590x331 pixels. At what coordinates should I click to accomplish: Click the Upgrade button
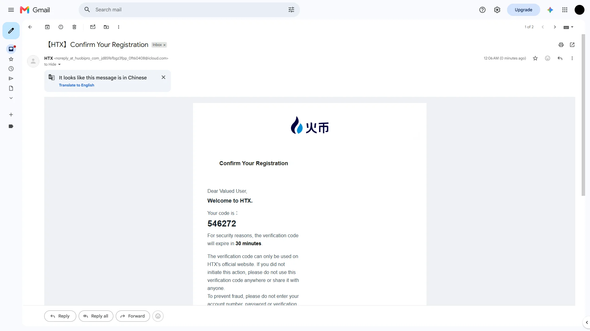pos(523,10)
